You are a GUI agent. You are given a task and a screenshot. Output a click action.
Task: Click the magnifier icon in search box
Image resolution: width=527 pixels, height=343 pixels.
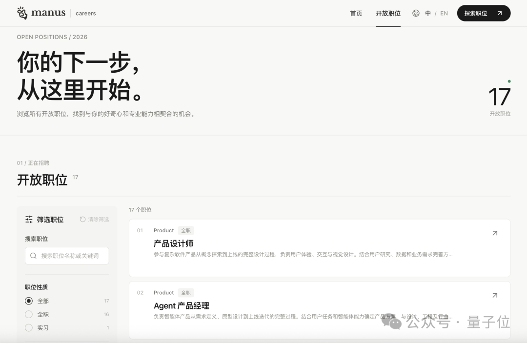[x=33, y=256]
